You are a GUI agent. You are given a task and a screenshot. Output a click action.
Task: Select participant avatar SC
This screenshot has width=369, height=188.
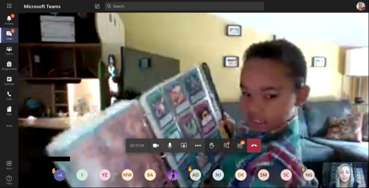[x=286, y=175]
